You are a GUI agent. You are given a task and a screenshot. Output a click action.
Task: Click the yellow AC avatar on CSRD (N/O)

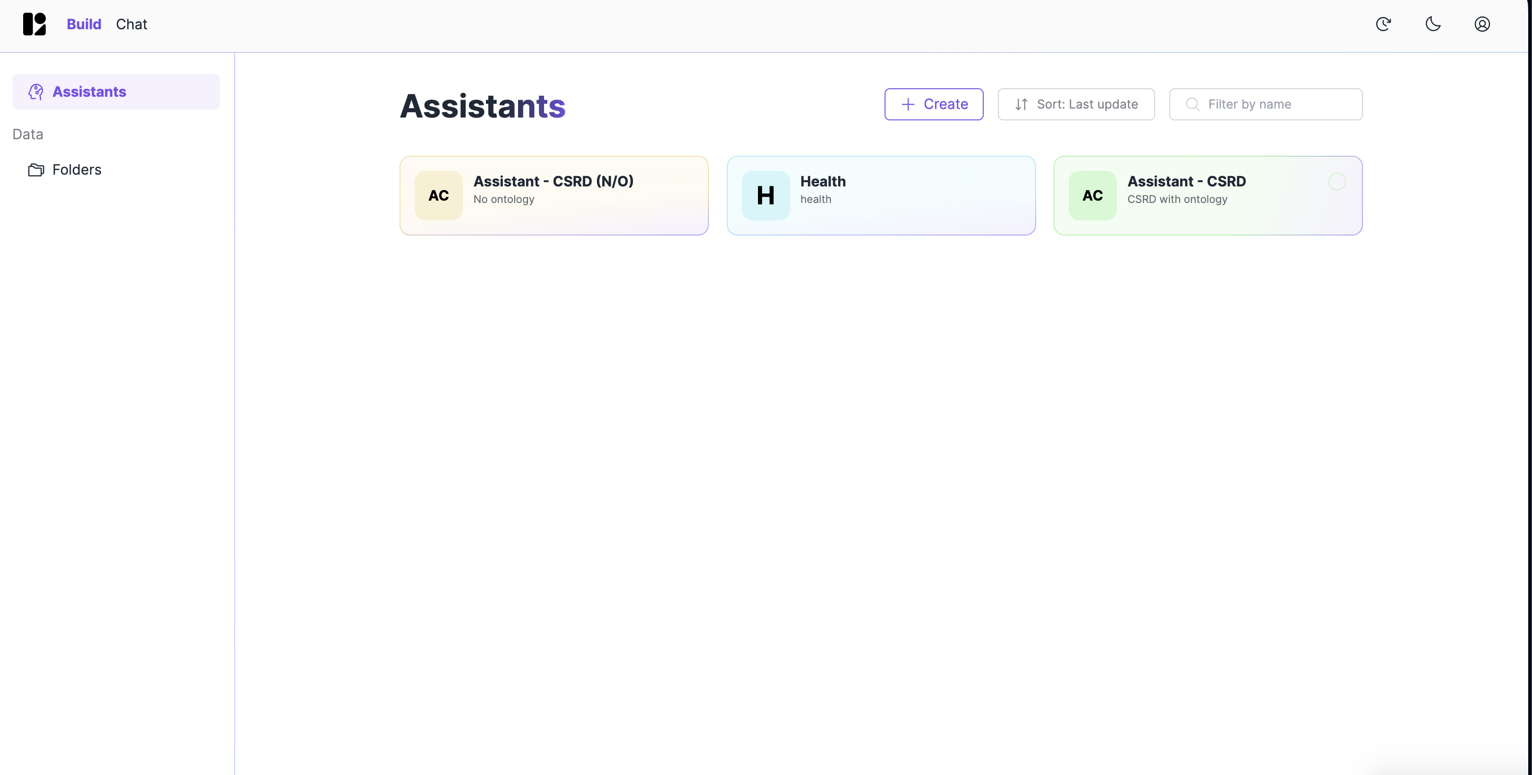click(438, 195)
